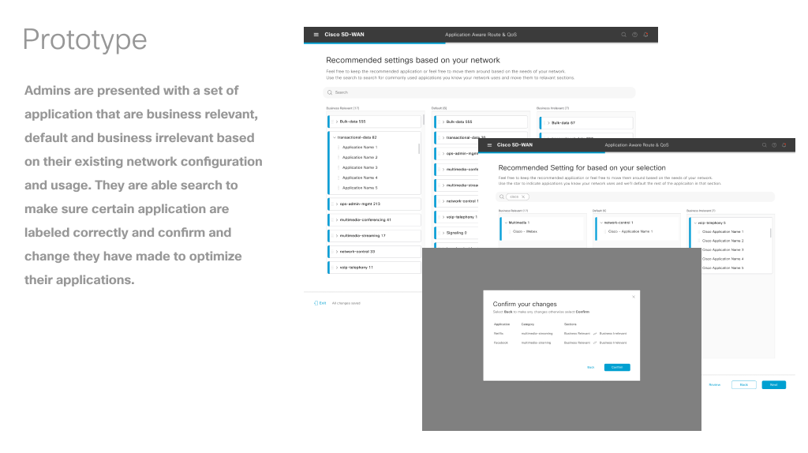
Task: Click the Review link
Action: [714, 385]
